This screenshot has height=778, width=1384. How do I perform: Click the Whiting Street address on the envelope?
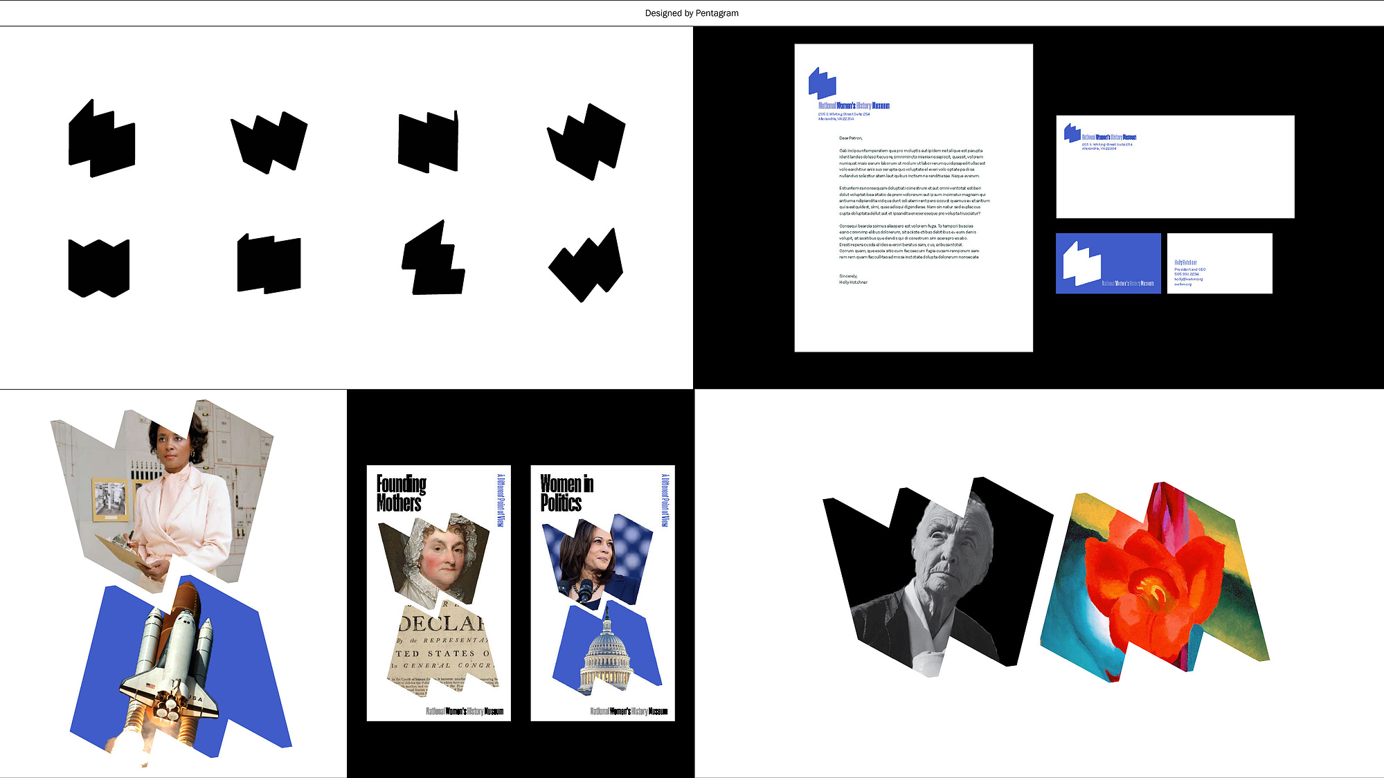coord(1107,146)
